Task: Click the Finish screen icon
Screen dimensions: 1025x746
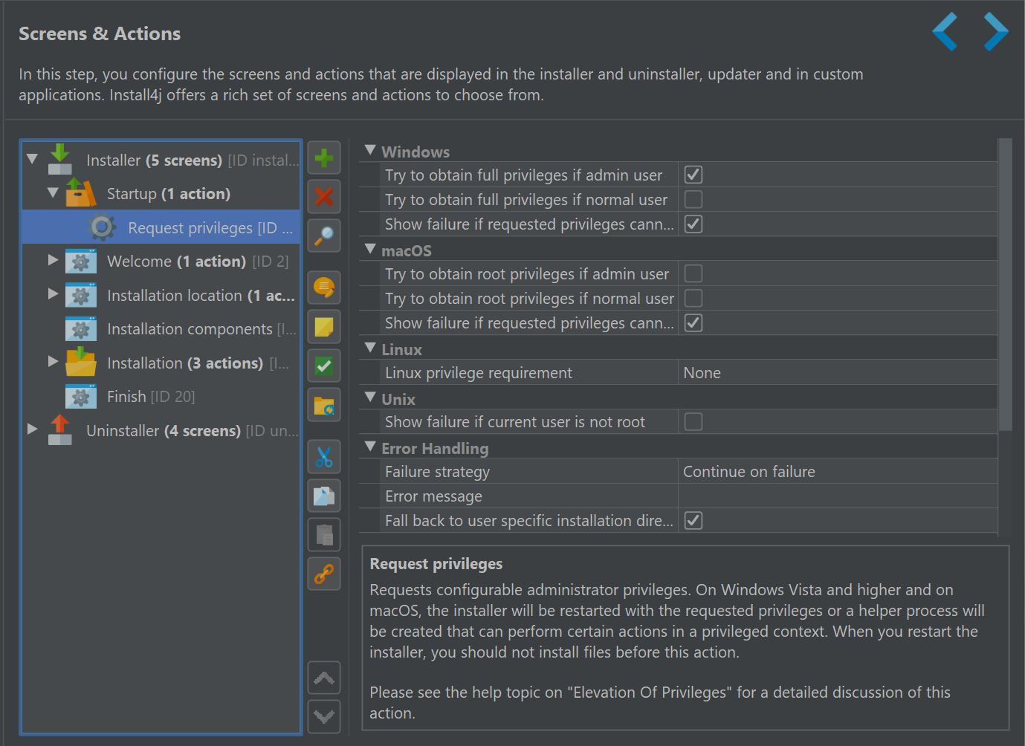Action: pyautogui.click(x=81, y=396)
